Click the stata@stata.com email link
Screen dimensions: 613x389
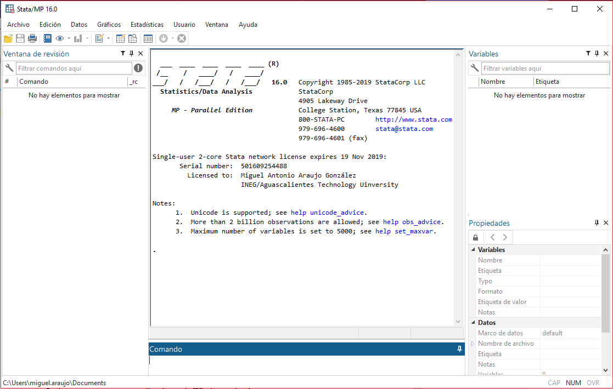(404, 129)
